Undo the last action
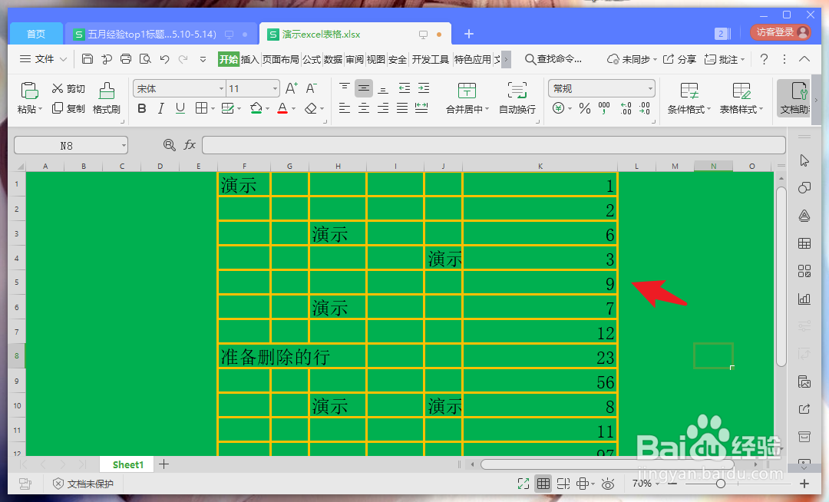 (x=164, y=59)
